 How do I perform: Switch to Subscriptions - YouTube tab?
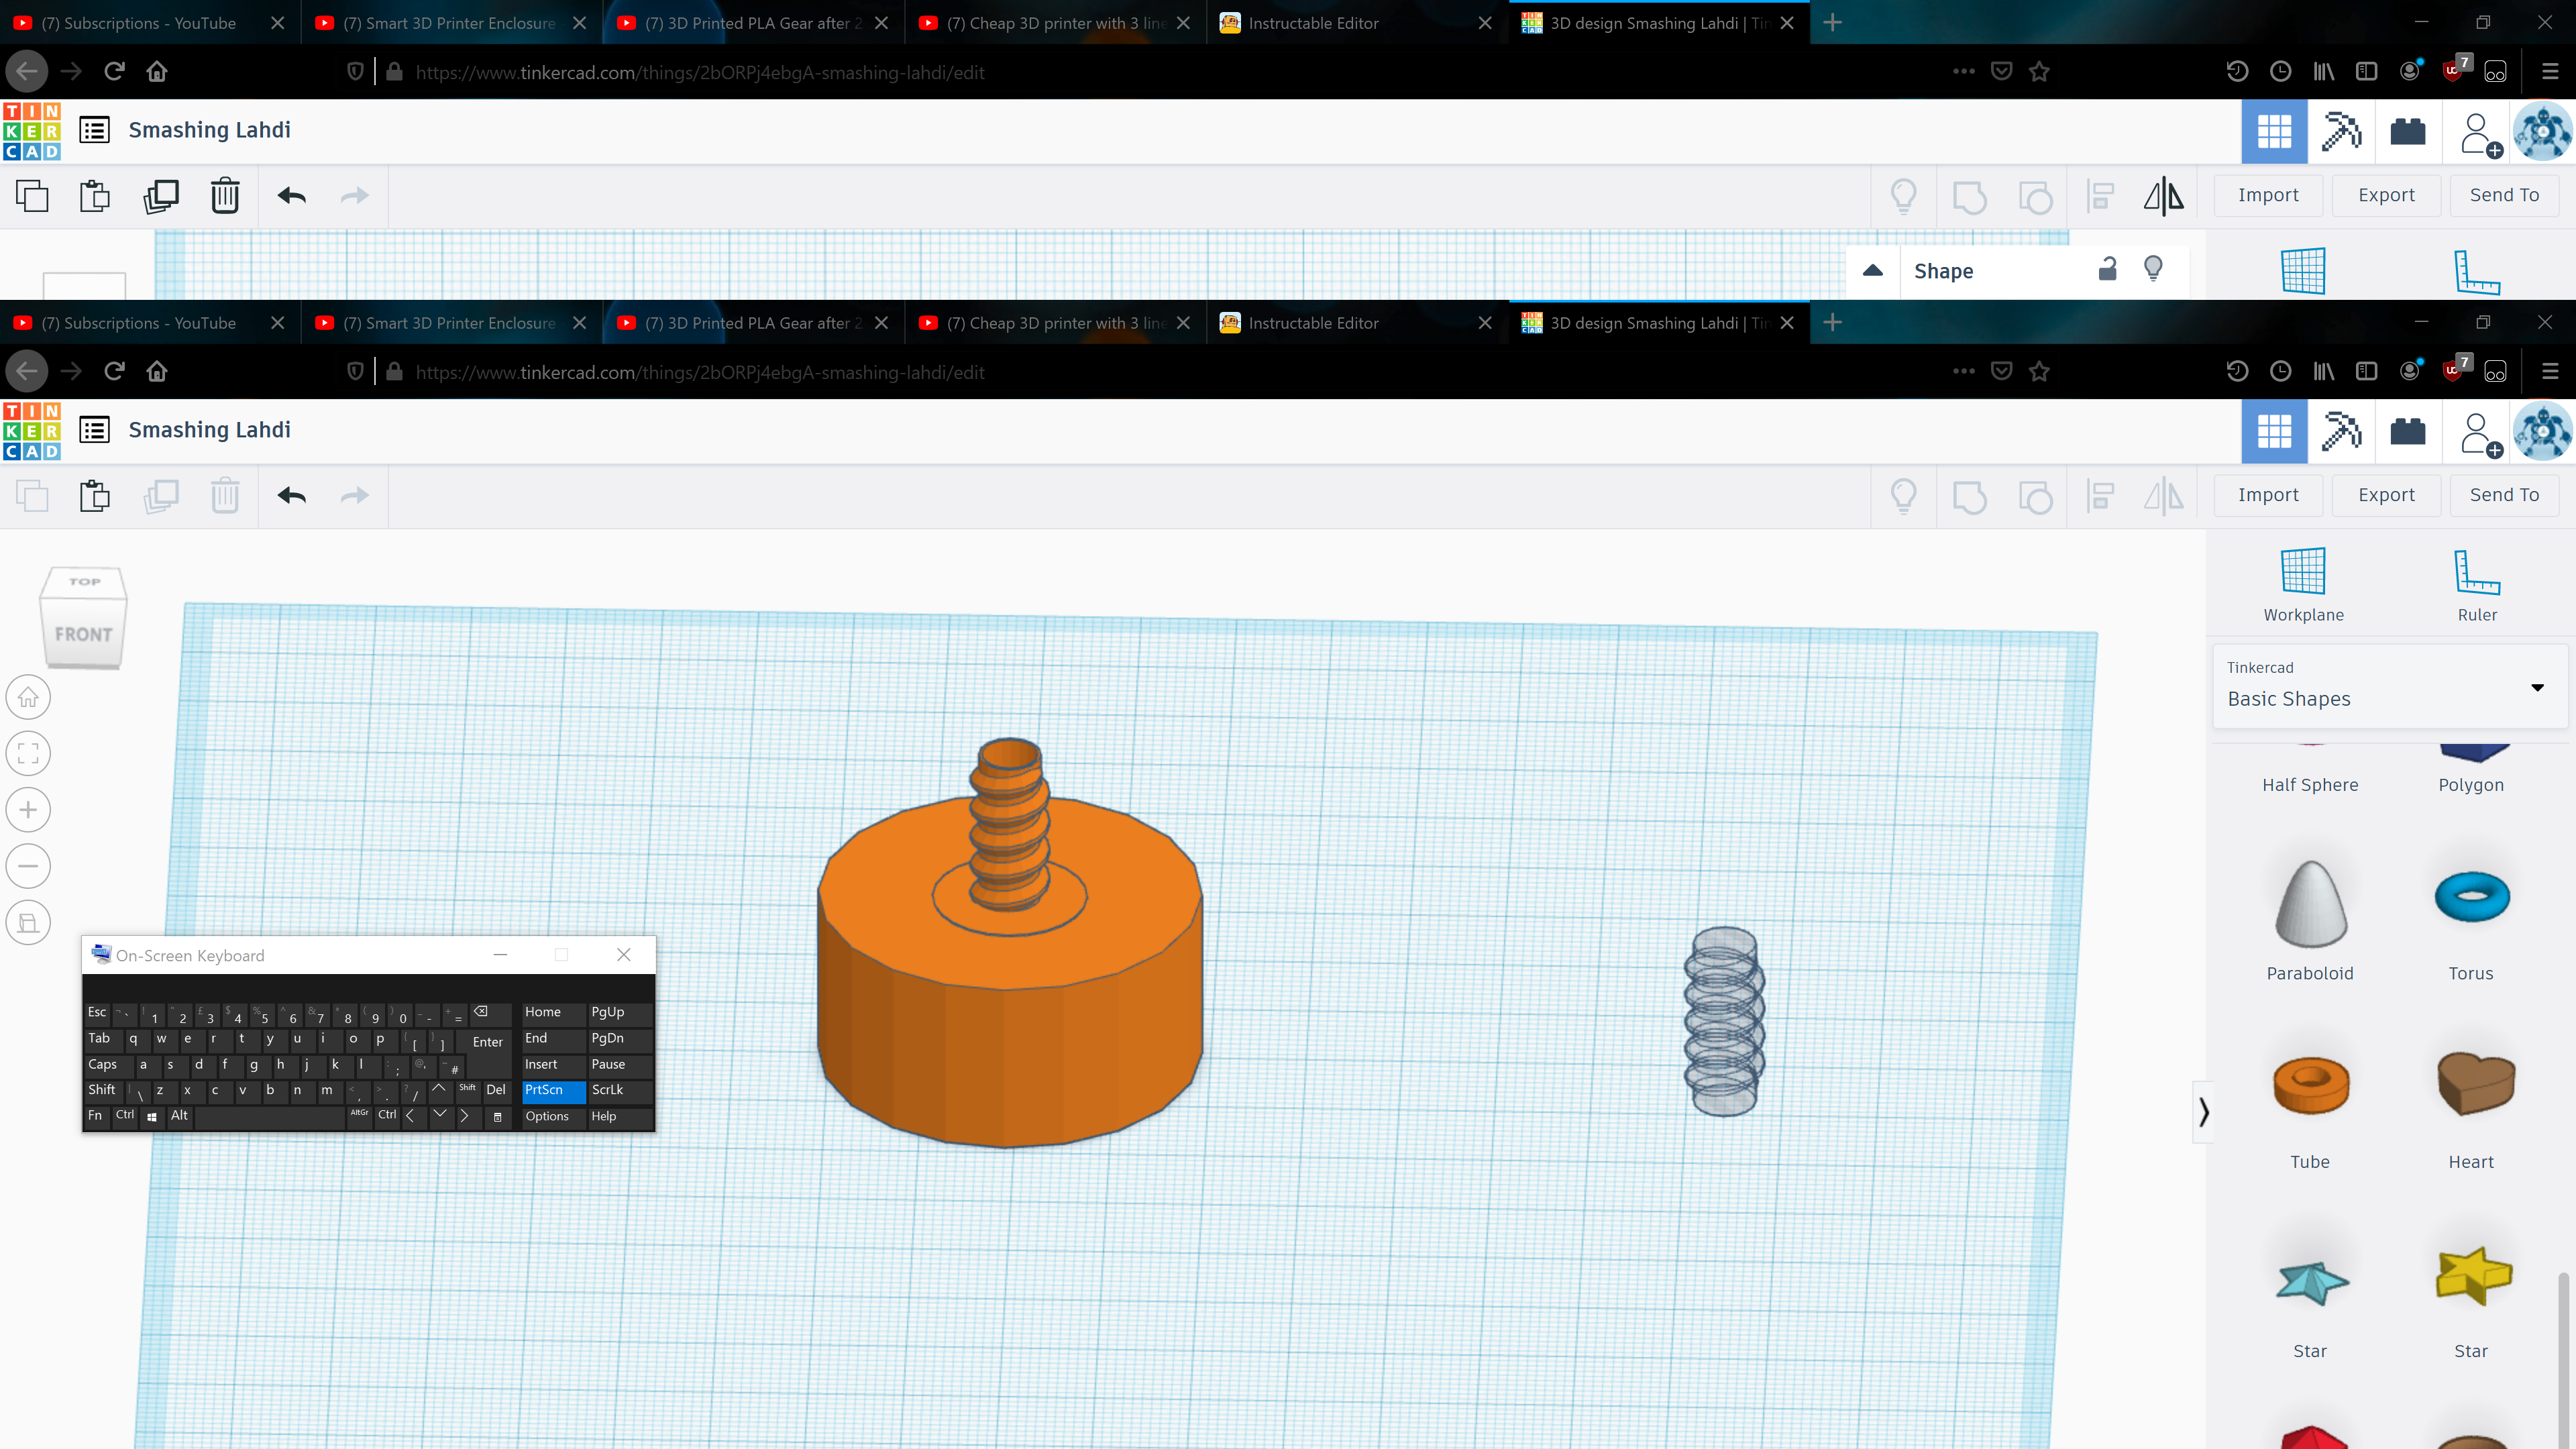coord(138,323)
